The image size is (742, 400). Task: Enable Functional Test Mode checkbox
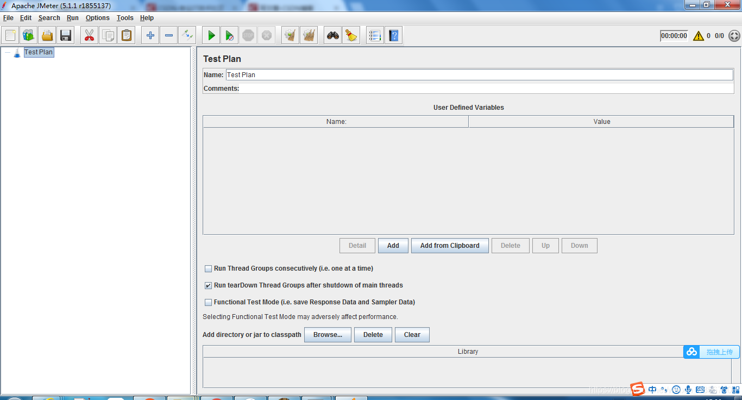(208, 302)
